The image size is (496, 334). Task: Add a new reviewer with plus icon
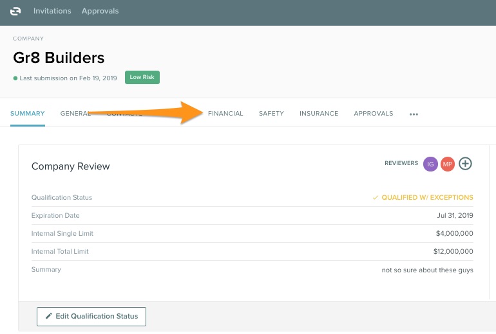point(465,164)
